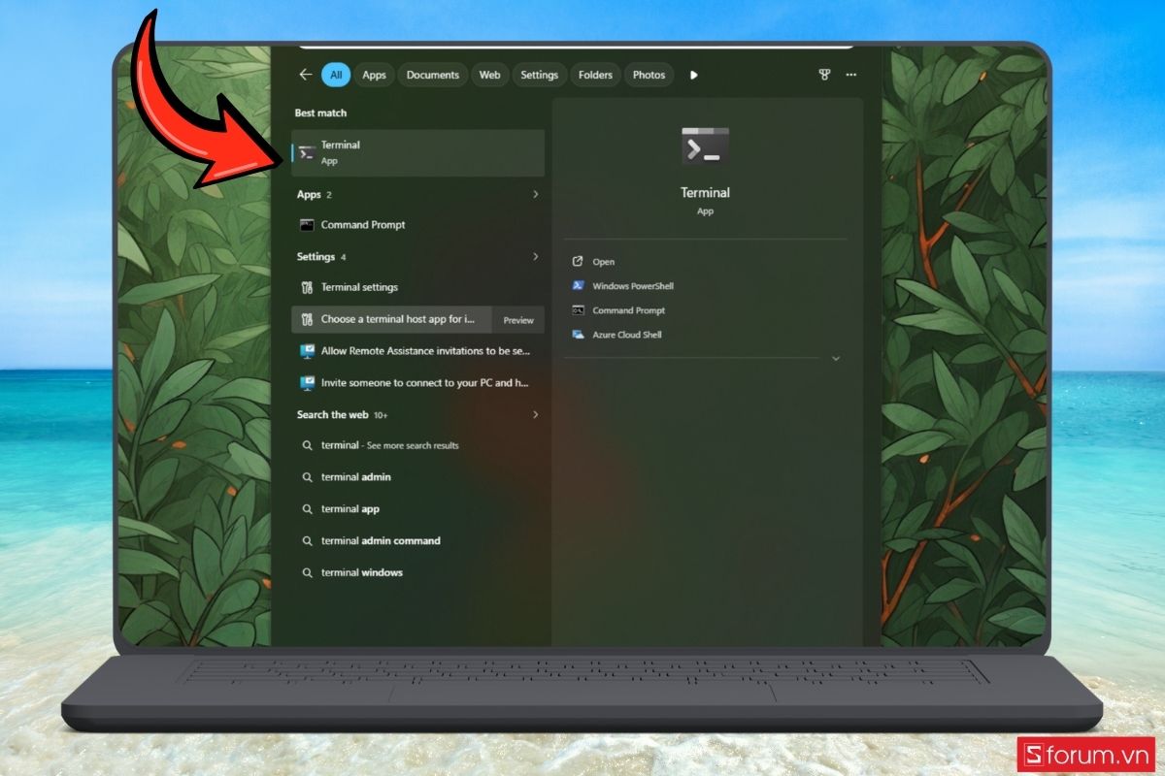Click the Command Prompt icon in Apps list

coord(307,224)
